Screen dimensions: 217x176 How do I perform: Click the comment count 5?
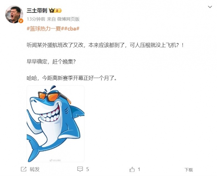(x=87, y=169)
